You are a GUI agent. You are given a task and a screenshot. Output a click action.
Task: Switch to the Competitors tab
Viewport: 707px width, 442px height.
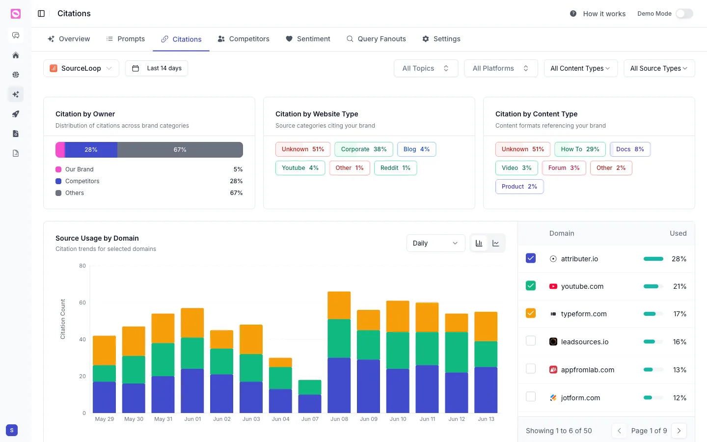pyautogui.click(x=244, y=39)
